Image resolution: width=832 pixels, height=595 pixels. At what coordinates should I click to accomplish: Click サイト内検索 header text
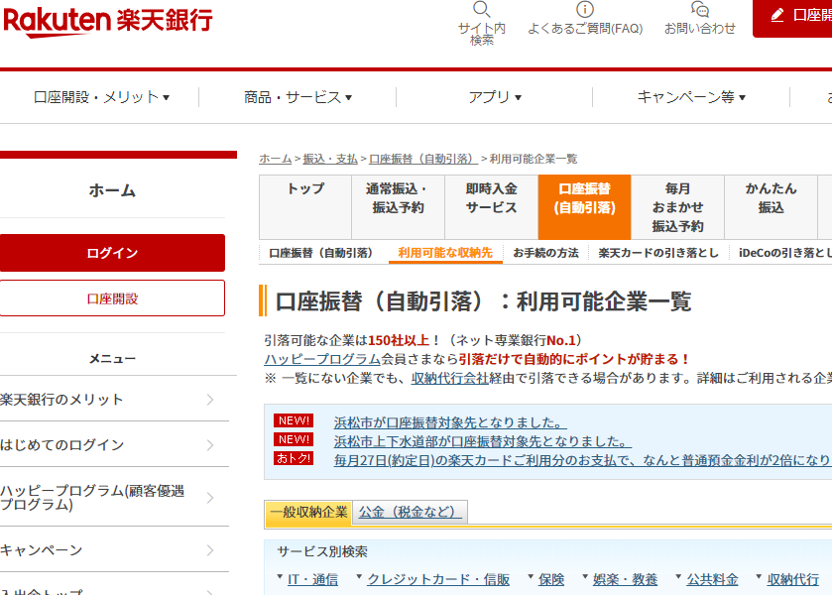coord(482,34)
